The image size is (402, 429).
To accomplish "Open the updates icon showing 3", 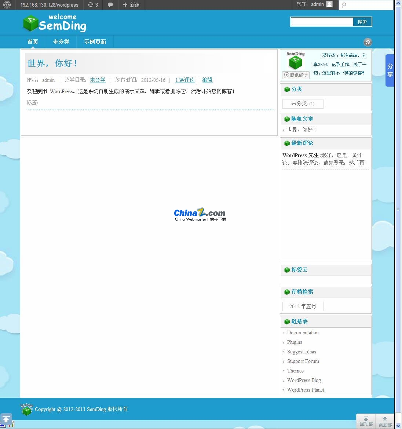I will point(93,5).
